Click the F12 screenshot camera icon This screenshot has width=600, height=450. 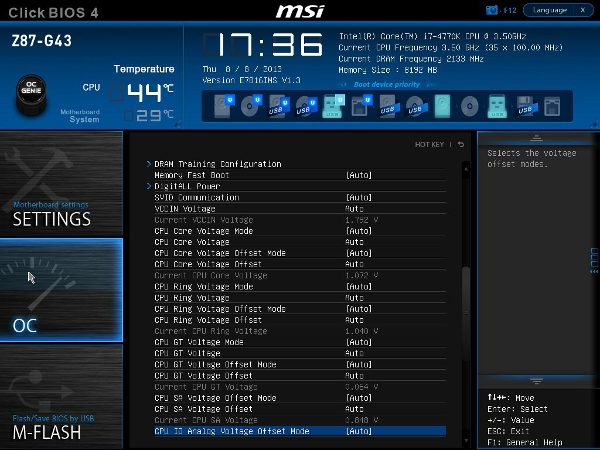[492, 10]
